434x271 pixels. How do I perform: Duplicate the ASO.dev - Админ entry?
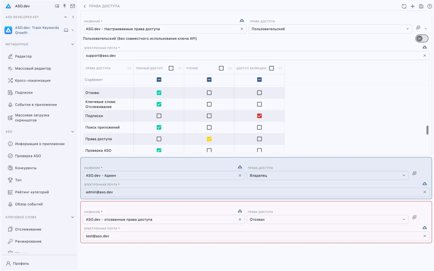(x=414, y=173)
